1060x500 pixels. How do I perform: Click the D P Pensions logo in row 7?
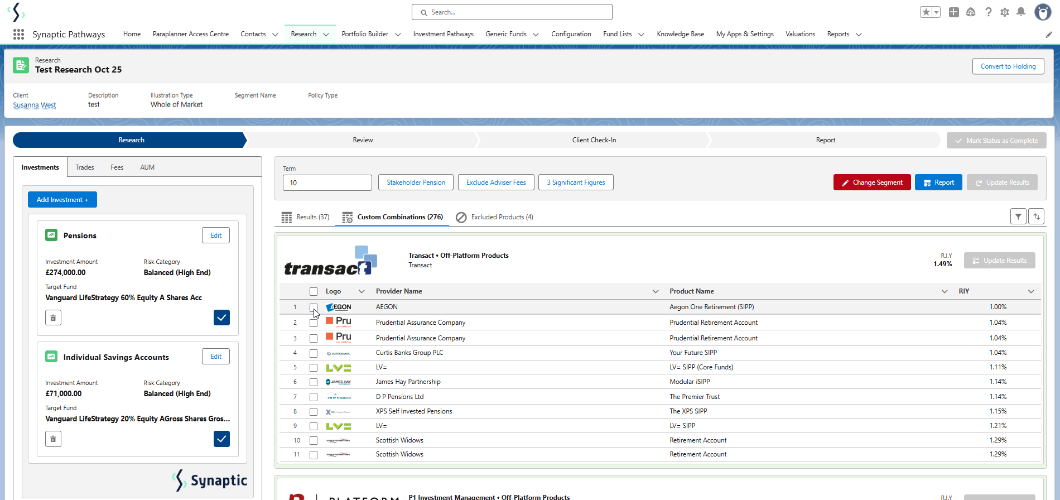[339, 397]
